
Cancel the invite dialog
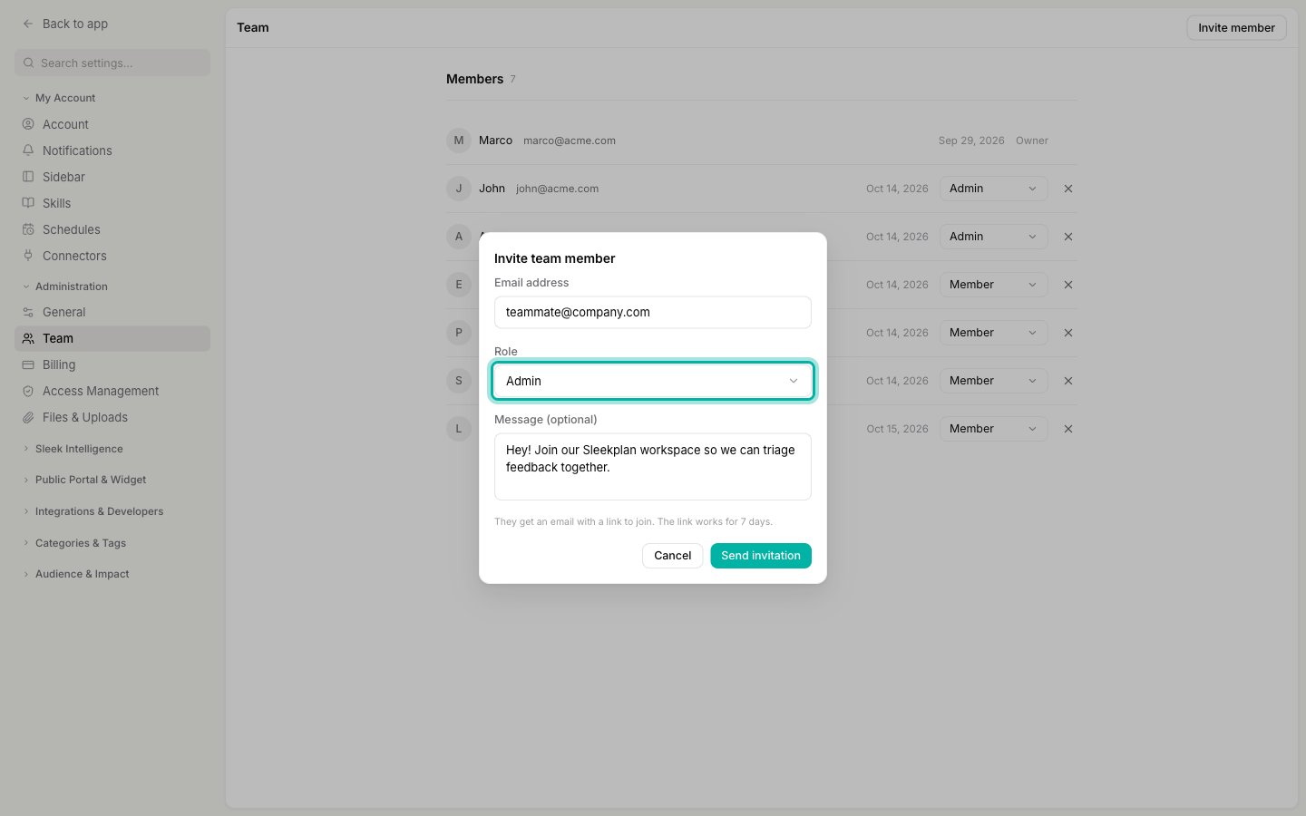pos(673,556)
